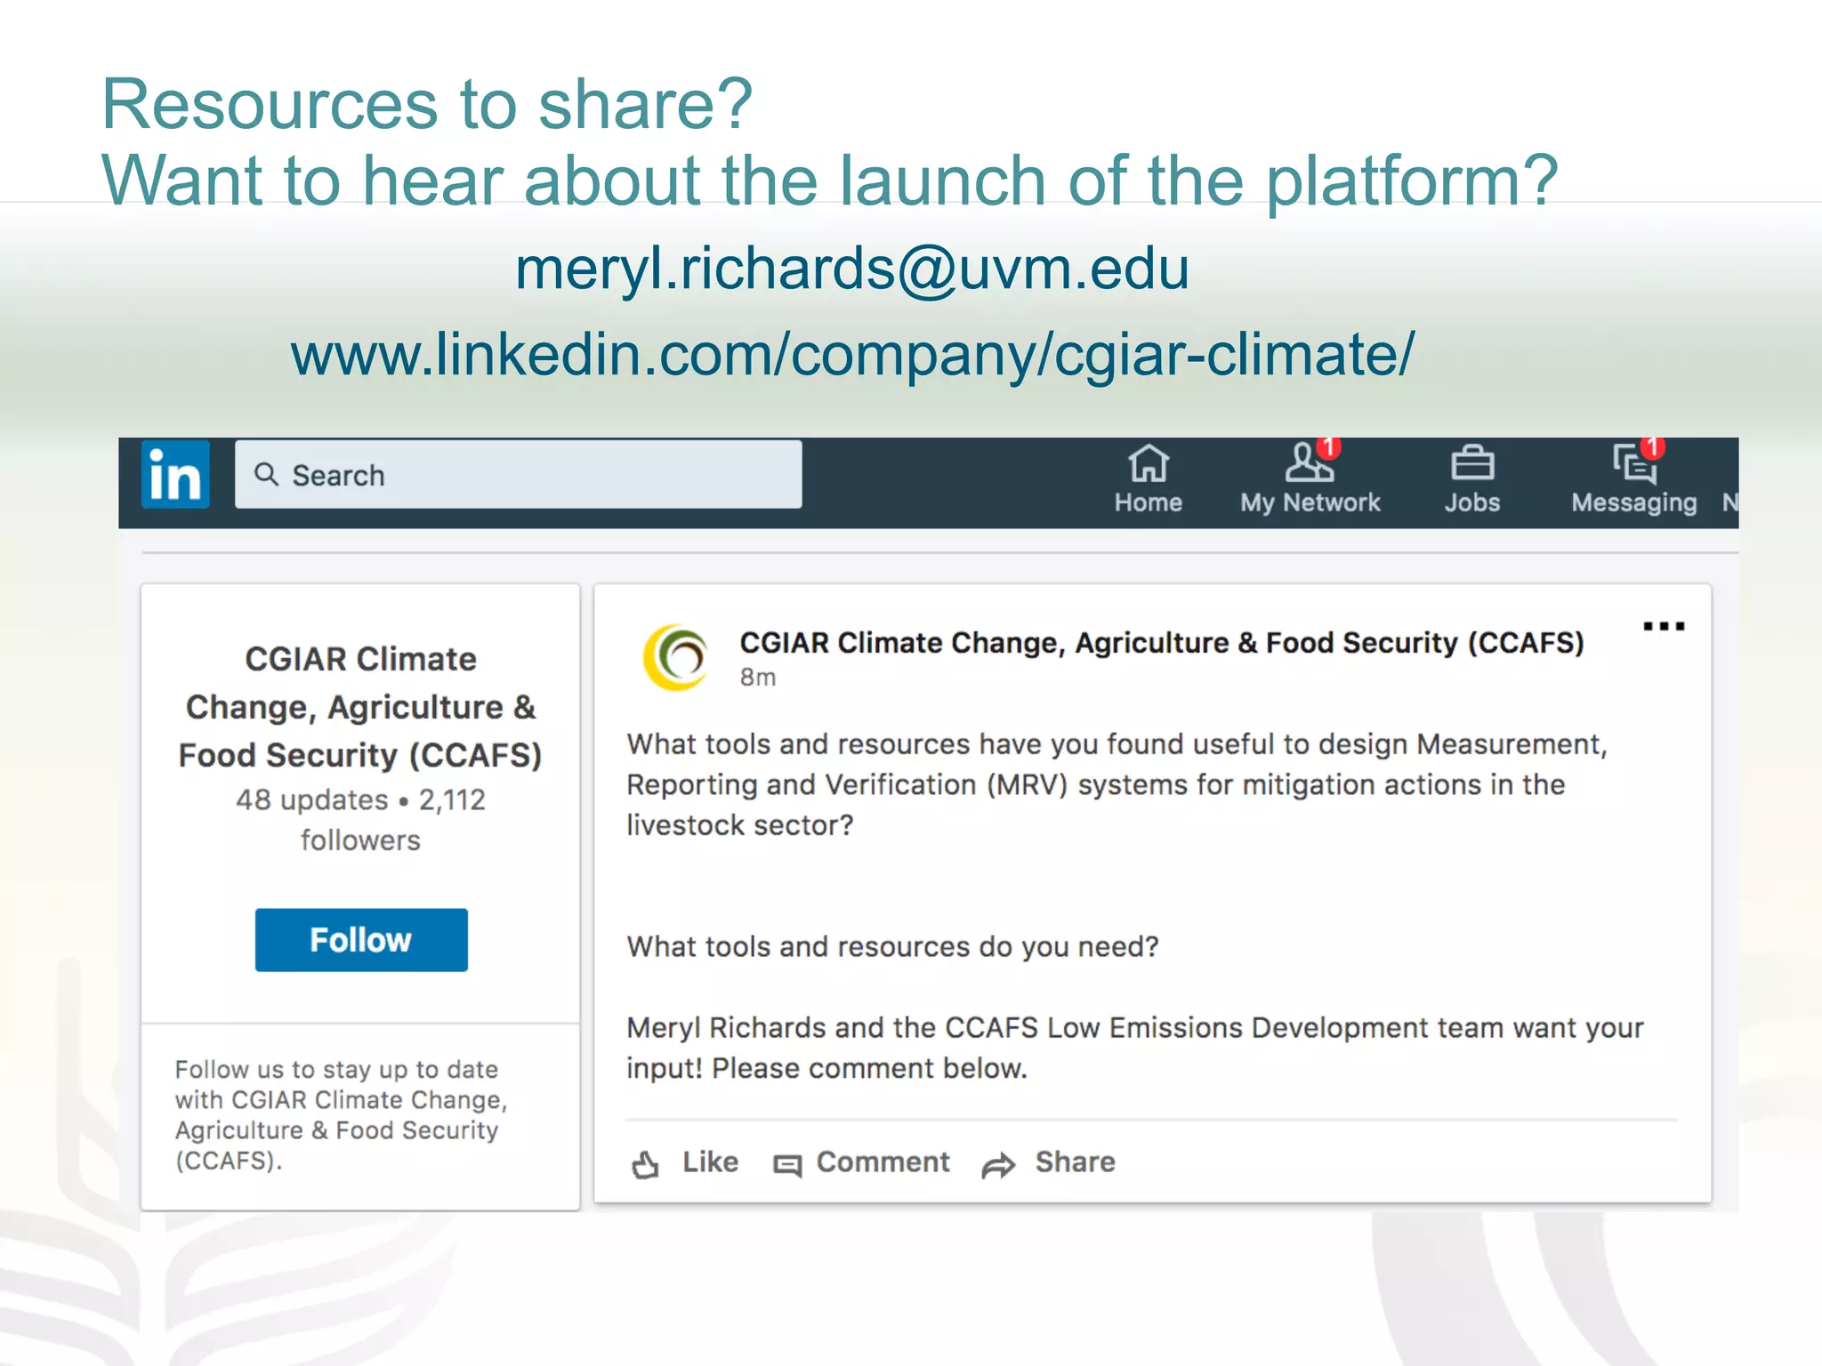Click the CCAFS logo on the post

click(x=676, y=657)
